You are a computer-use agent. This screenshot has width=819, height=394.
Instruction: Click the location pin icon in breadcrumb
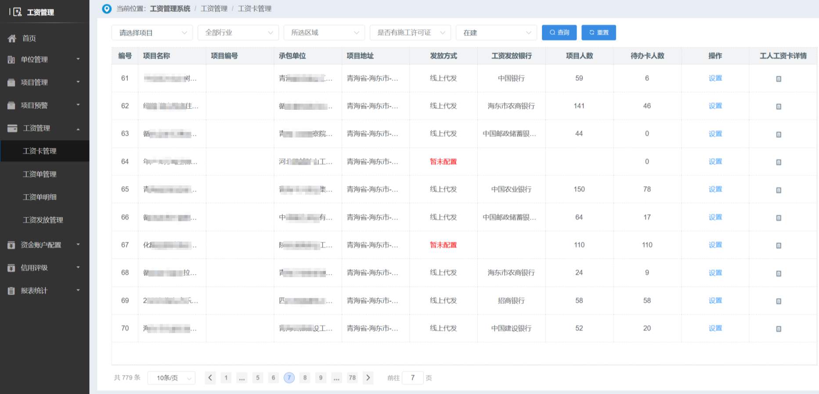[x=107, y=9]
